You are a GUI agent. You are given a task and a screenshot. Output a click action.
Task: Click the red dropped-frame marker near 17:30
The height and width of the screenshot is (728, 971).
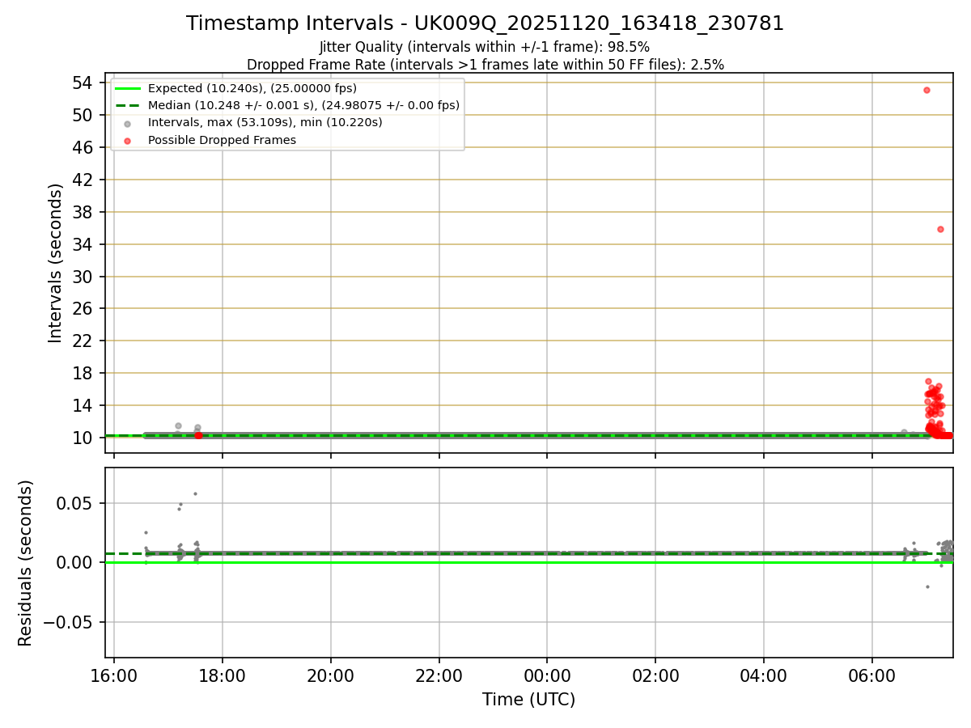[x=198, y=435]
